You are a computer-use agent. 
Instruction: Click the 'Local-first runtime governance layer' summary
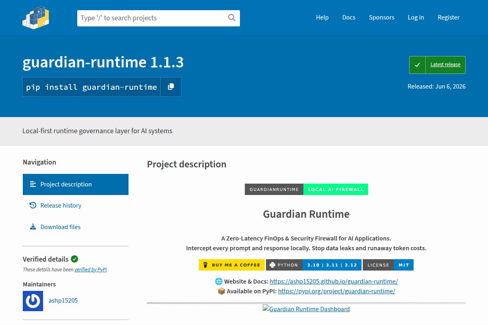[98, 131]
